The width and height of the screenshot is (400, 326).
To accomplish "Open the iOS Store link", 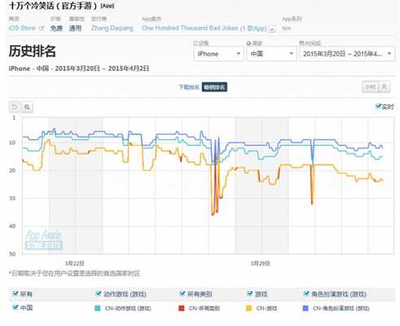I will 22,28.
